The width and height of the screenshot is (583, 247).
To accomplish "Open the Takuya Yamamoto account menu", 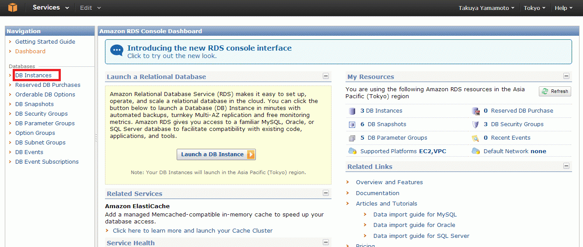I will pos(486,8).
